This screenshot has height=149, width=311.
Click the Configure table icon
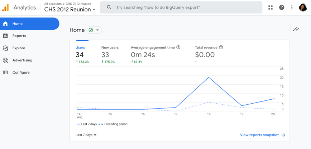5,73
